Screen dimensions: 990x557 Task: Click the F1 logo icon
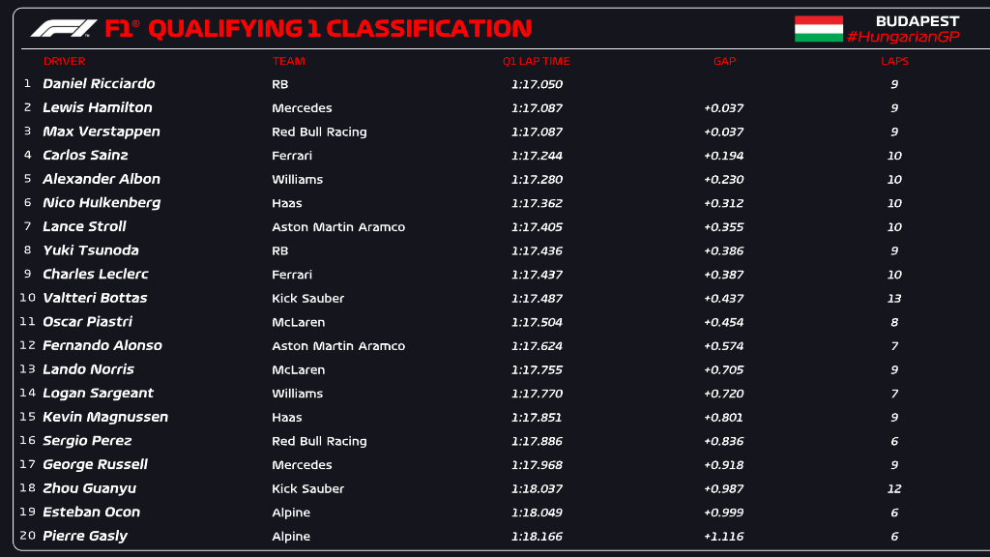point(64,28)
